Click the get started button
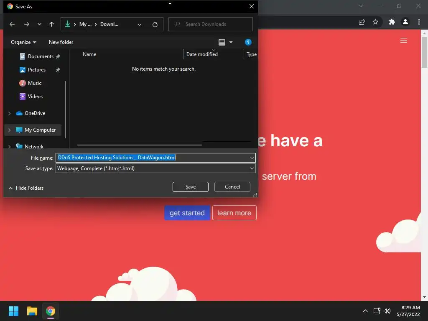The image size is (428, 321). pyautogui.click(x=187, y=213)
